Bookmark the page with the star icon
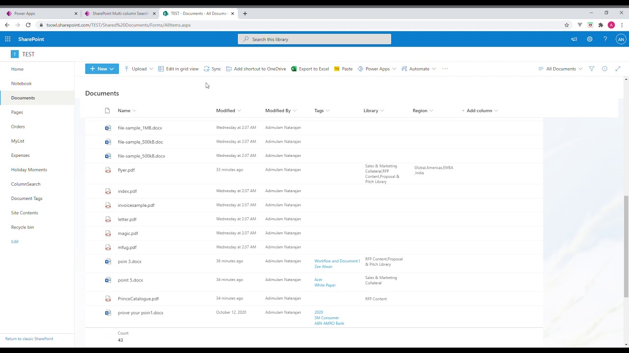Viewport: 629px width, 353px height. coord(567,25)
